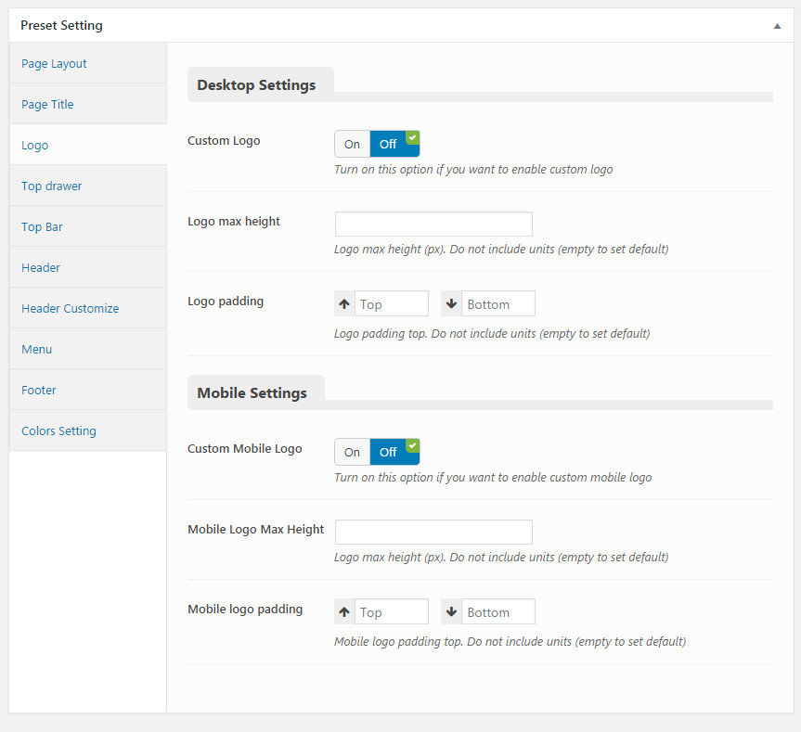801x732 pixels.
Task: Click the down arrow icon beside desktop Logo padding Bottom
Action: click(451, 304)
